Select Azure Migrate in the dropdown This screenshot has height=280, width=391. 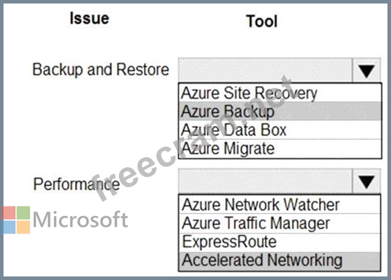click(x=280, y=148)
